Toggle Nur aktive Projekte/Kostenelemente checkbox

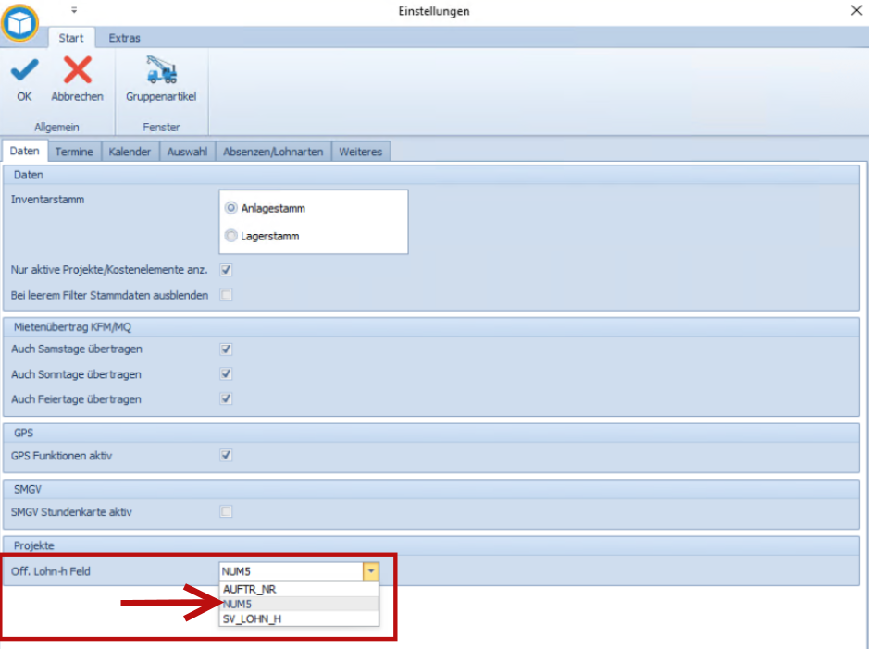(x=226, y=270)
